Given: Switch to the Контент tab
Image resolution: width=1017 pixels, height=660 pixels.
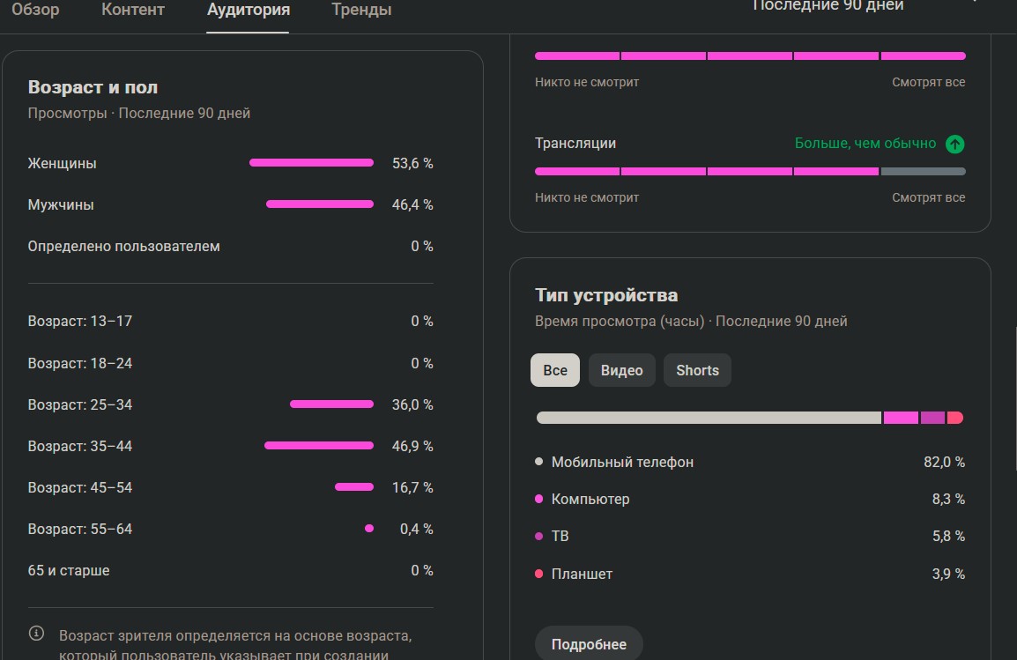Looking at the screenshot, I should (x=133, y=11).
